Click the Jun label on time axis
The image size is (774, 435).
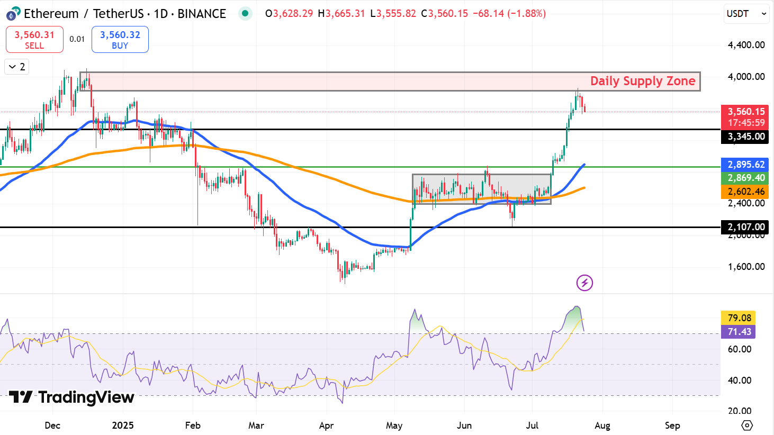[464, 425]
